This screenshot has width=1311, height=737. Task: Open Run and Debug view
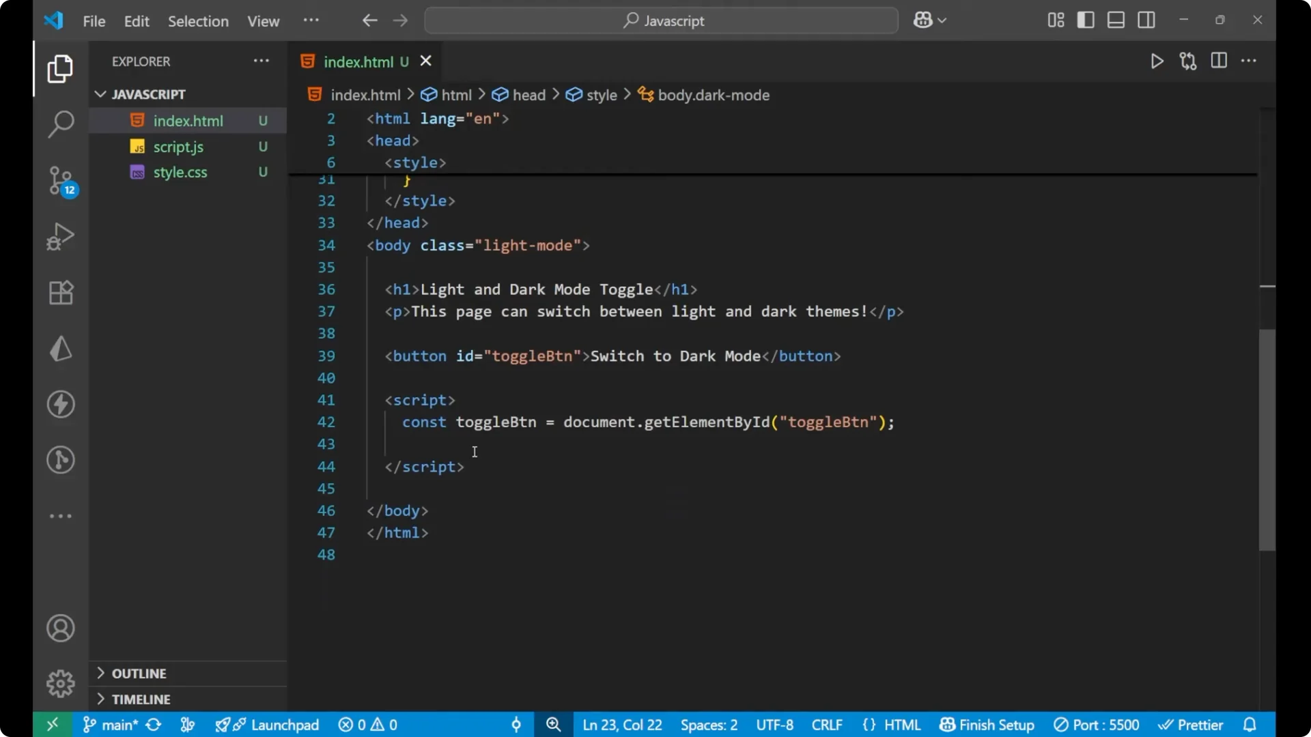point(60,236)
